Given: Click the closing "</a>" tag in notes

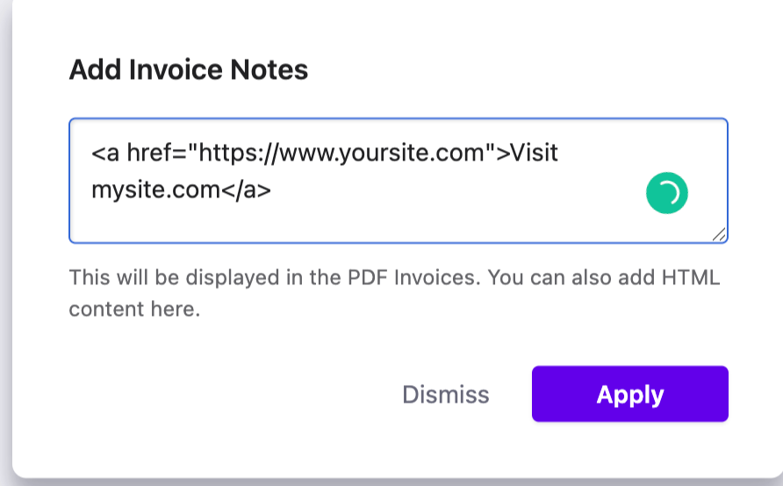Looking at the screenshot, I should click(x=246, y=189).
